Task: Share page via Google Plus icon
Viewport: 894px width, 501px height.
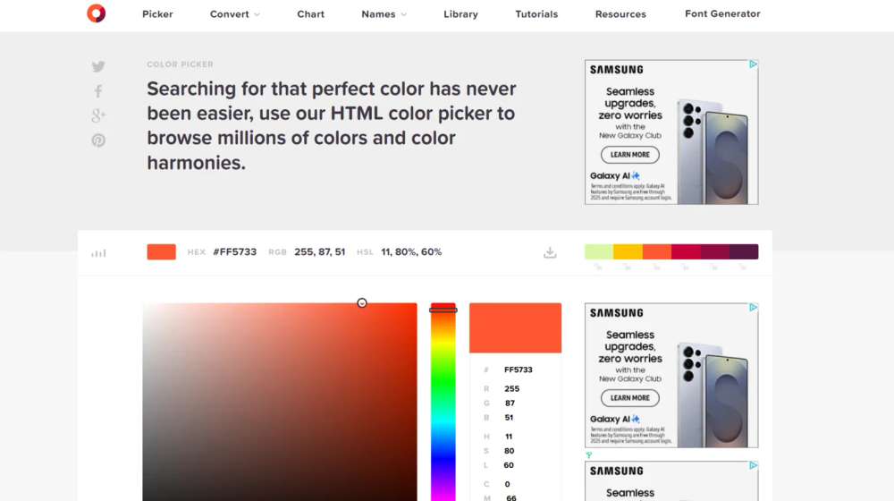Action: [x=98, y=115]
